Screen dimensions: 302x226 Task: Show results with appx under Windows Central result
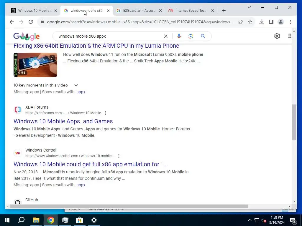coord(81,185)
